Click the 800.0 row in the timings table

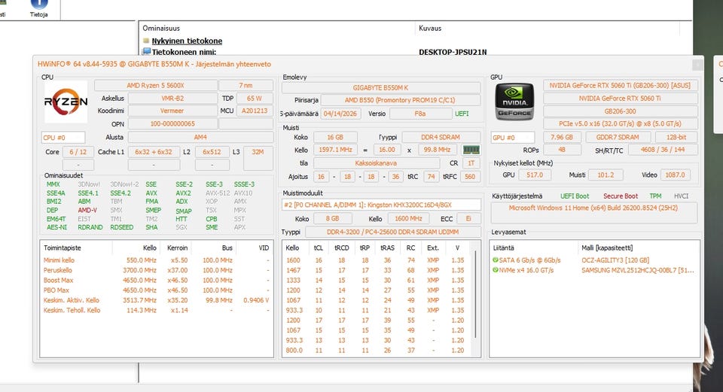(377, 351)
